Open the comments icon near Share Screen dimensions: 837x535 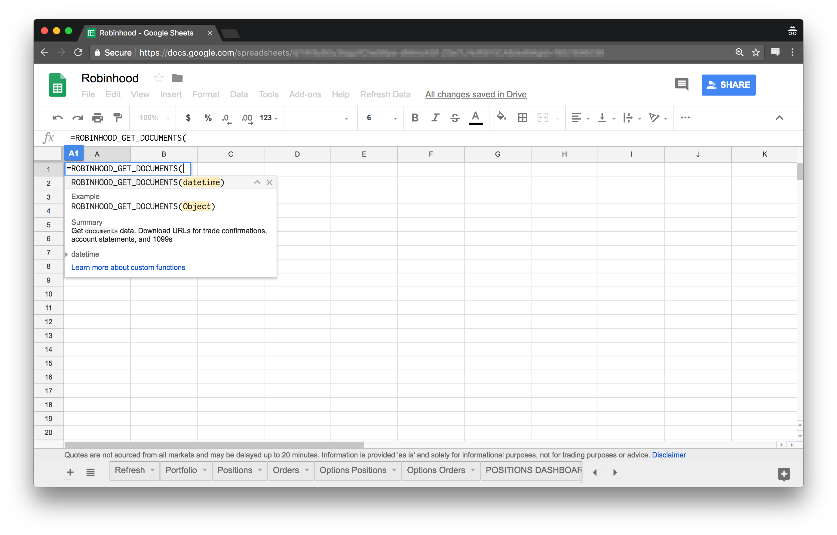point(681,84)
